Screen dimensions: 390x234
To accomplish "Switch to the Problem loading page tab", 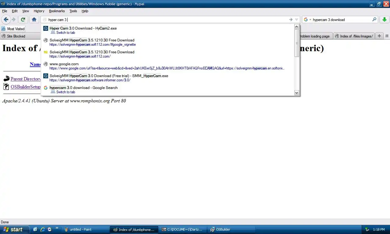I will coord(316,36).
